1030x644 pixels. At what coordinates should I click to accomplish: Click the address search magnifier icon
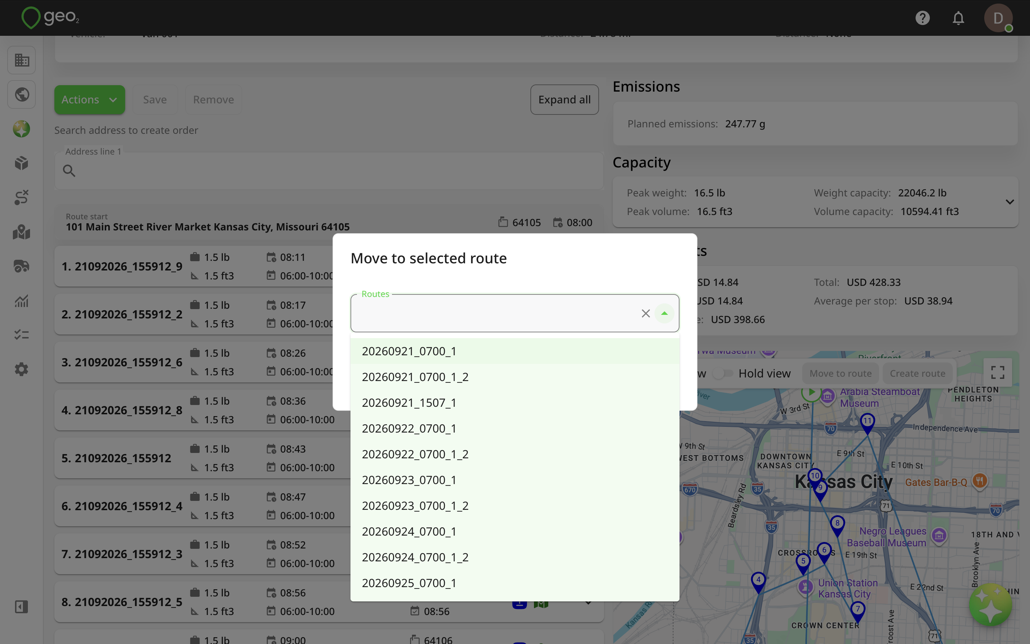[x=69, y=171]
